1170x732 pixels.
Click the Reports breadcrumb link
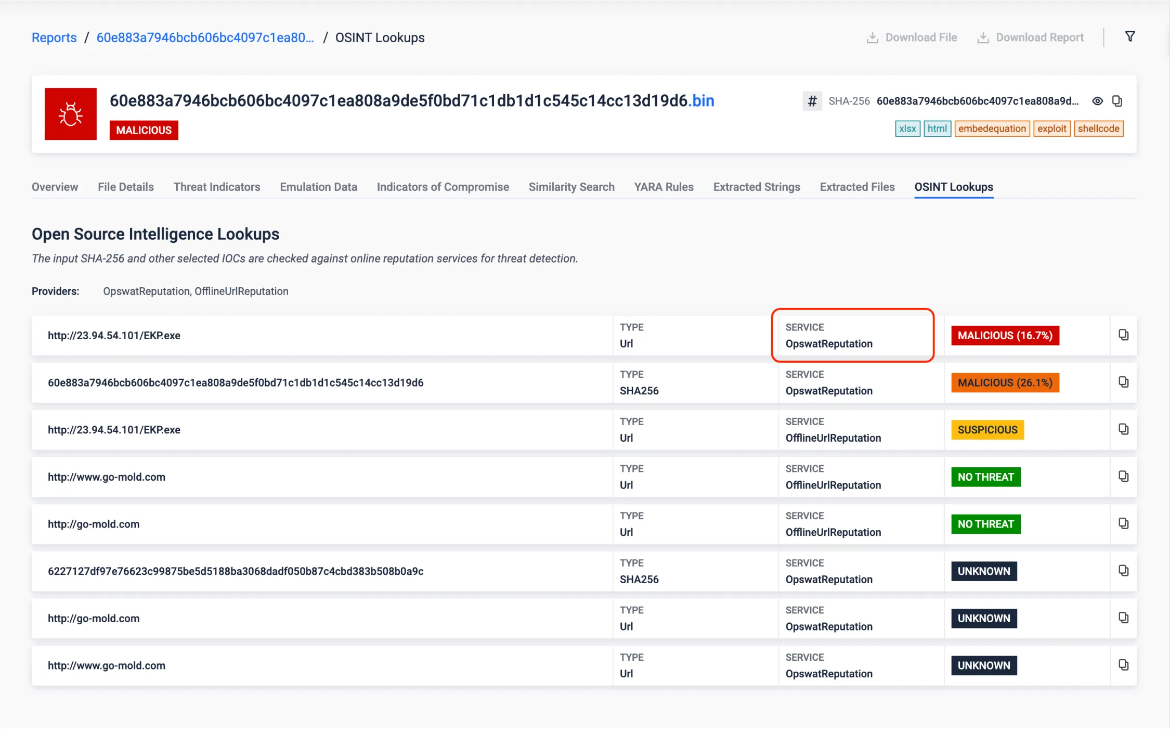pyautogui.click(x=54, y=37)
